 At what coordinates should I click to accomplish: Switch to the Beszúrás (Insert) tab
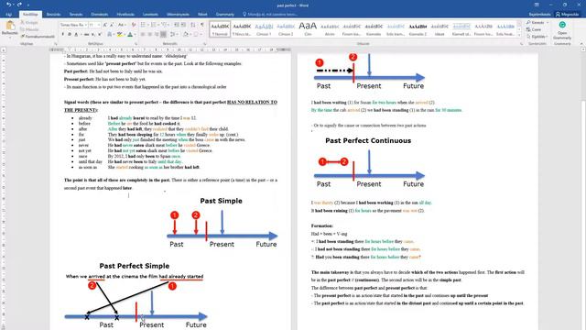tap(53, 15)
